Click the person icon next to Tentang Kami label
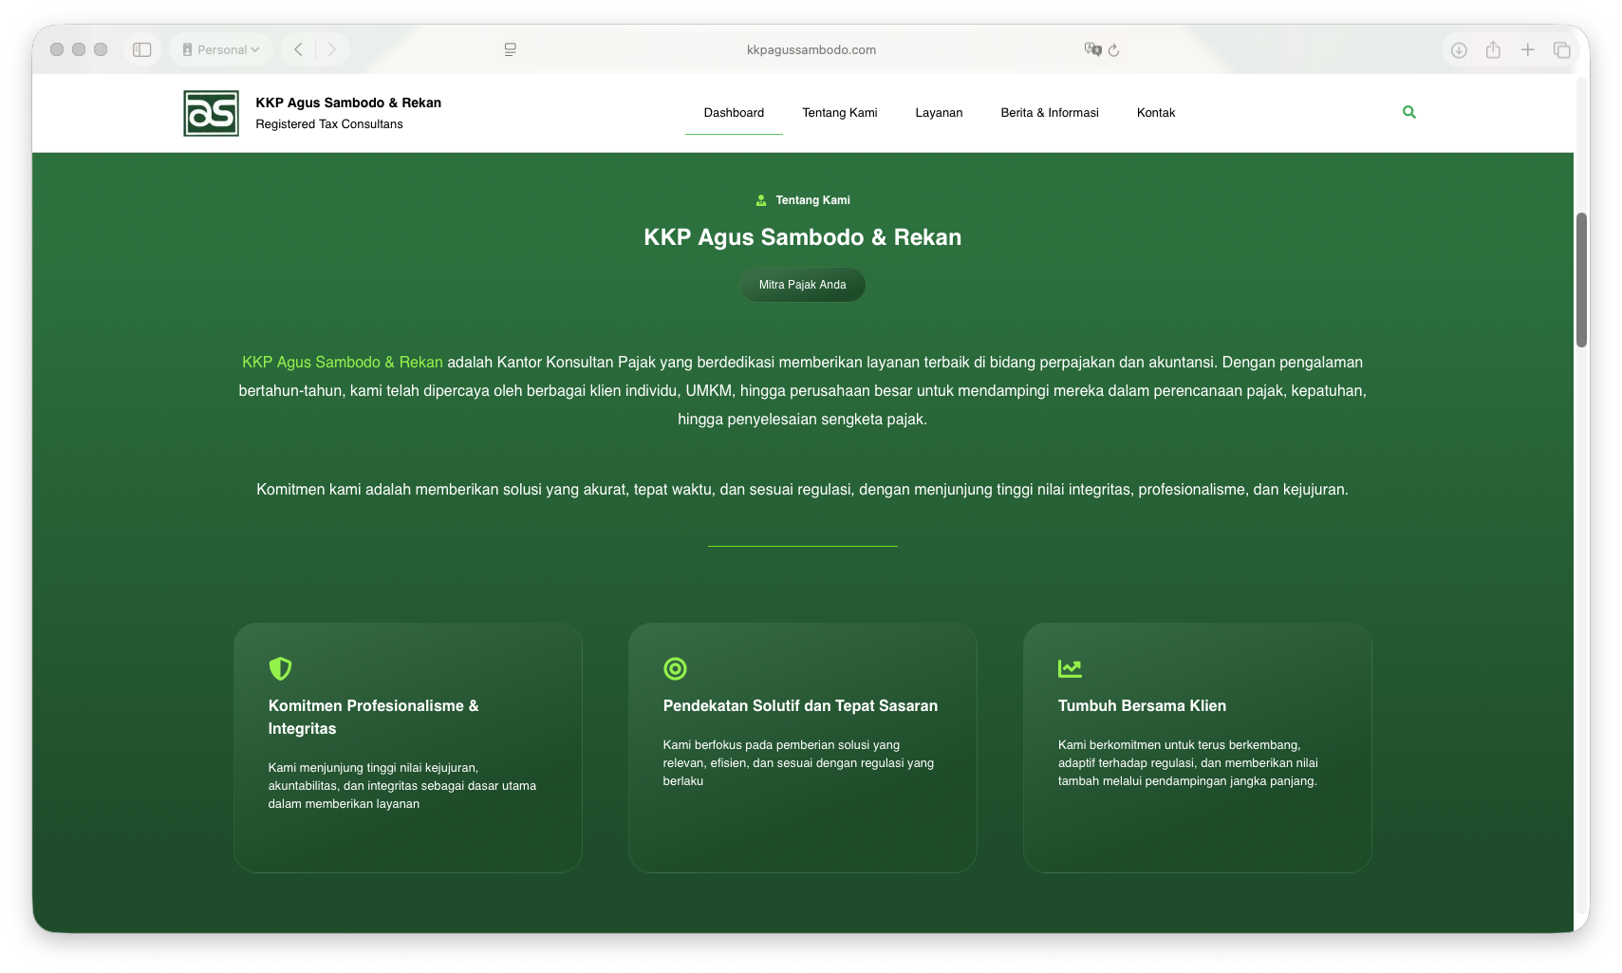 pos(760,199)
